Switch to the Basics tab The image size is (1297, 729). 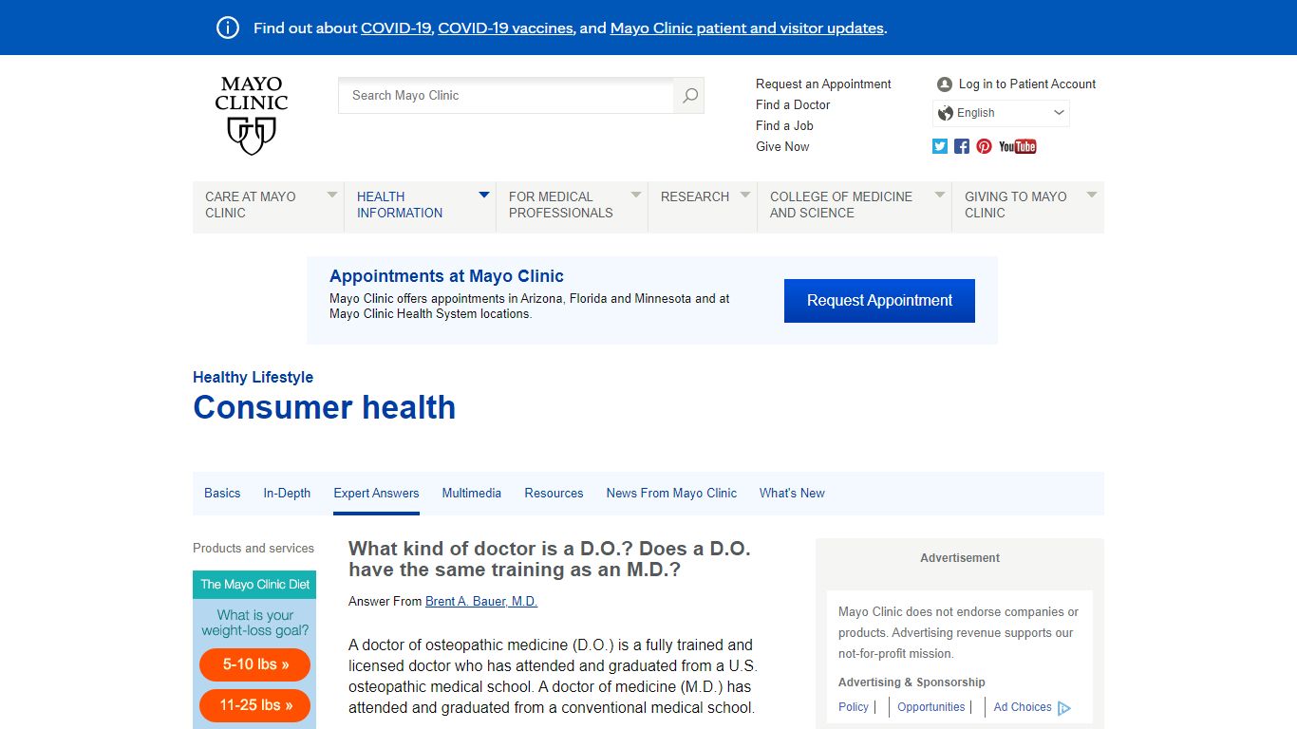[x=222, y=493]
